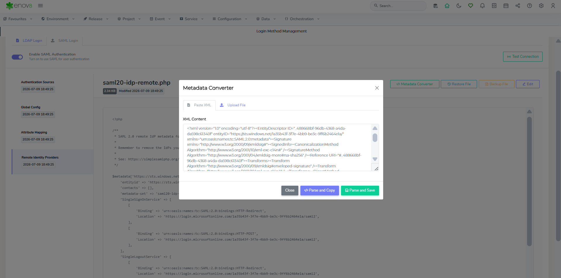The width and height of the screenshot is (561, 278).
Task: Open notifications with the bell icon
Action: point(482,6)
